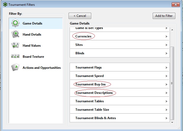
Task: Open Tournament Buy-Ins filter
Action: click(x=120, y=84)
